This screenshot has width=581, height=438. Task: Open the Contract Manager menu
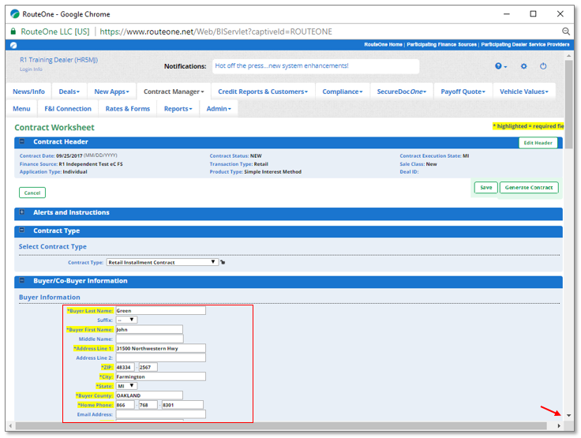point(174,92)
